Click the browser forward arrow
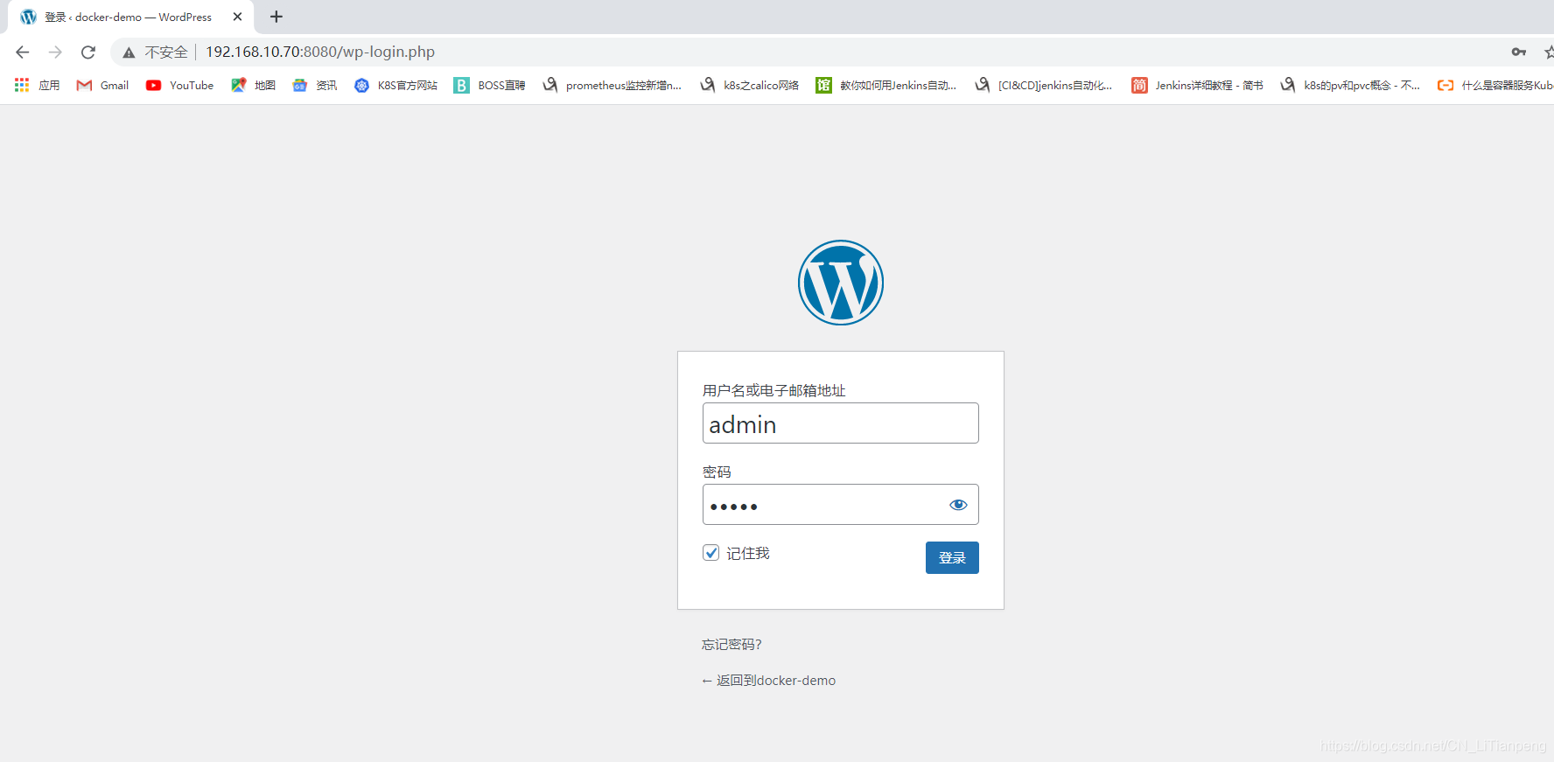Image resolution: width=1554 pixels, height=762 pixels. coord(55,52)
